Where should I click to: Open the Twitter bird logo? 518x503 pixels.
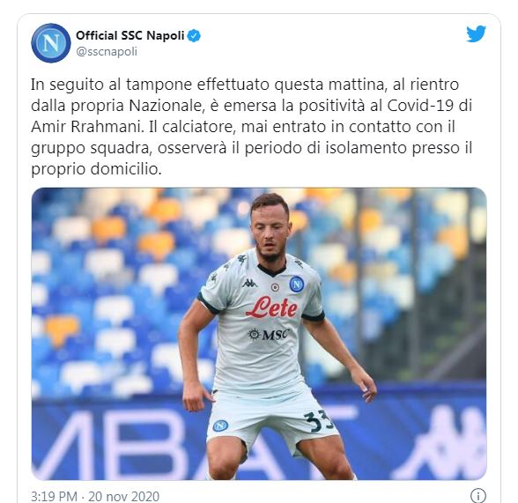476,34
